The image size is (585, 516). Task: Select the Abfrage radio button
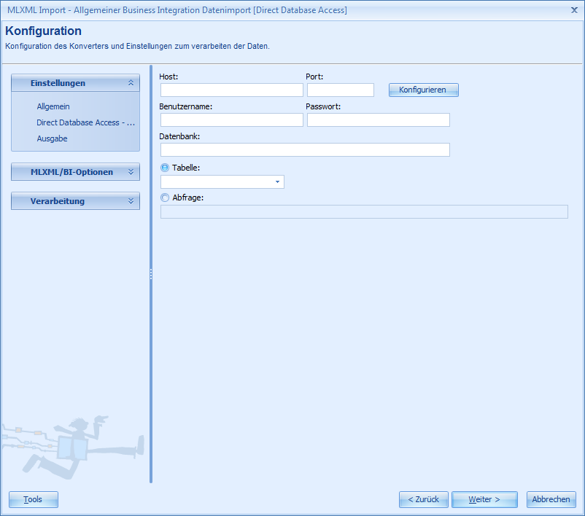pyautogui.click(x=164, y=197)
